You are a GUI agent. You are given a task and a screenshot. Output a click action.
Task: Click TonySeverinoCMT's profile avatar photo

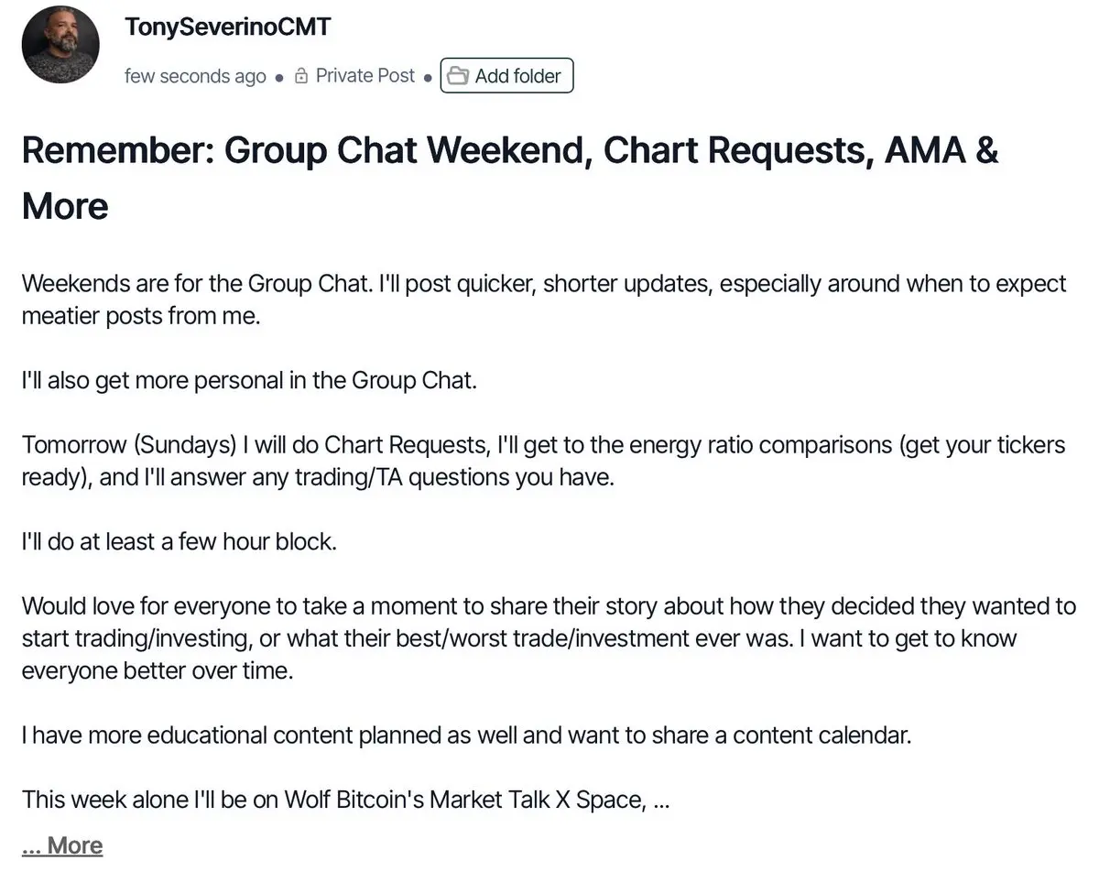pyautogui.click(x=60, y=44)
